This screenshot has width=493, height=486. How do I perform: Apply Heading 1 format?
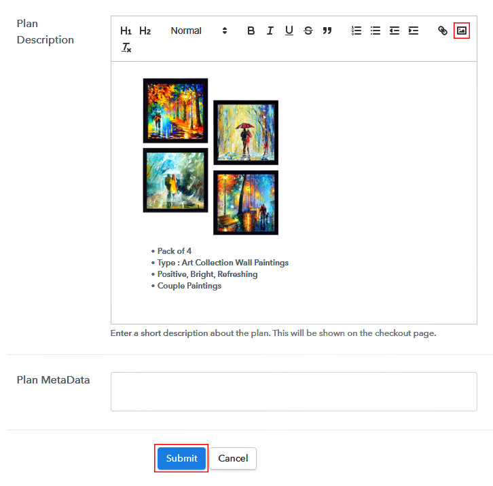pyautogui.click(x=126, y=31)
